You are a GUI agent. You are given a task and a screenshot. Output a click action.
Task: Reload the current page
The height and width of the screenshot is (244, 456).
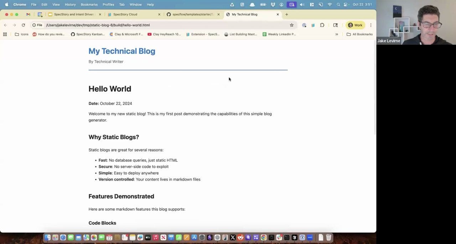pos(23,25)
